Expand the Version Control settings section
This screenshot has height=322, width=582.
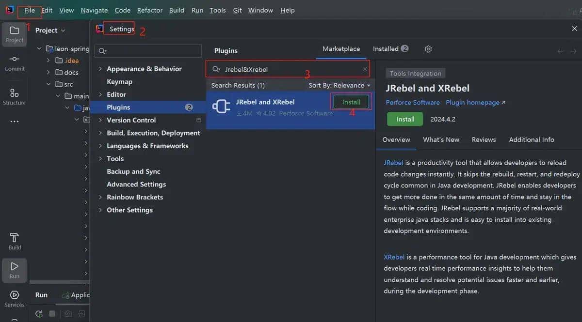[x=100, y=120]
